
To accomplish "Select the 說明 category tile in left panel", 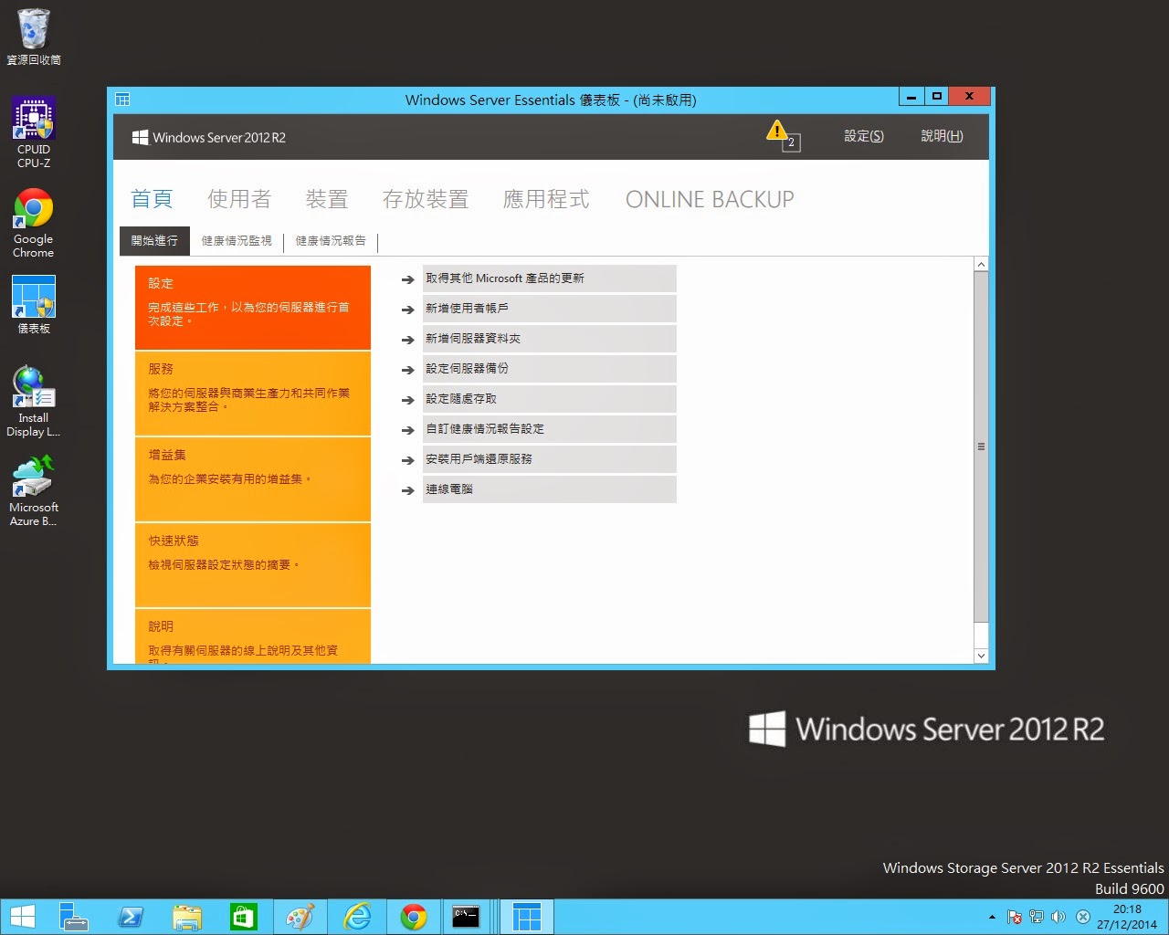I will (253, 636).
